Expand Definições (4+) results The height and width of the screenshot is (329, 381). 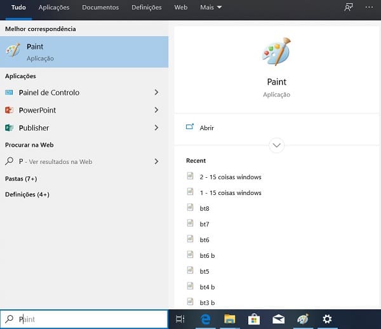pyautogui.click(x=27, y=194)
